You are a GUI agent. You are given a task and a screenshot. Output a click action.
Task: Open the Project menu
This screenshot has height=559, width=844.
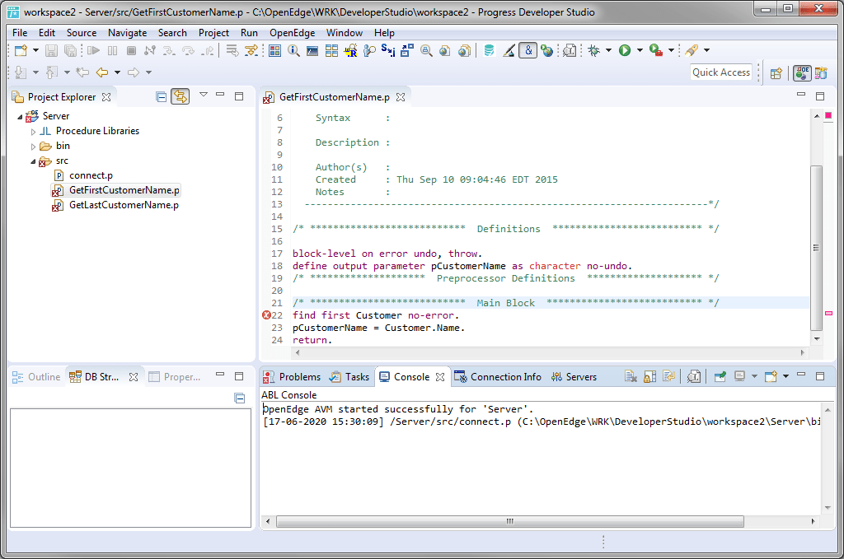coord(213,33)
